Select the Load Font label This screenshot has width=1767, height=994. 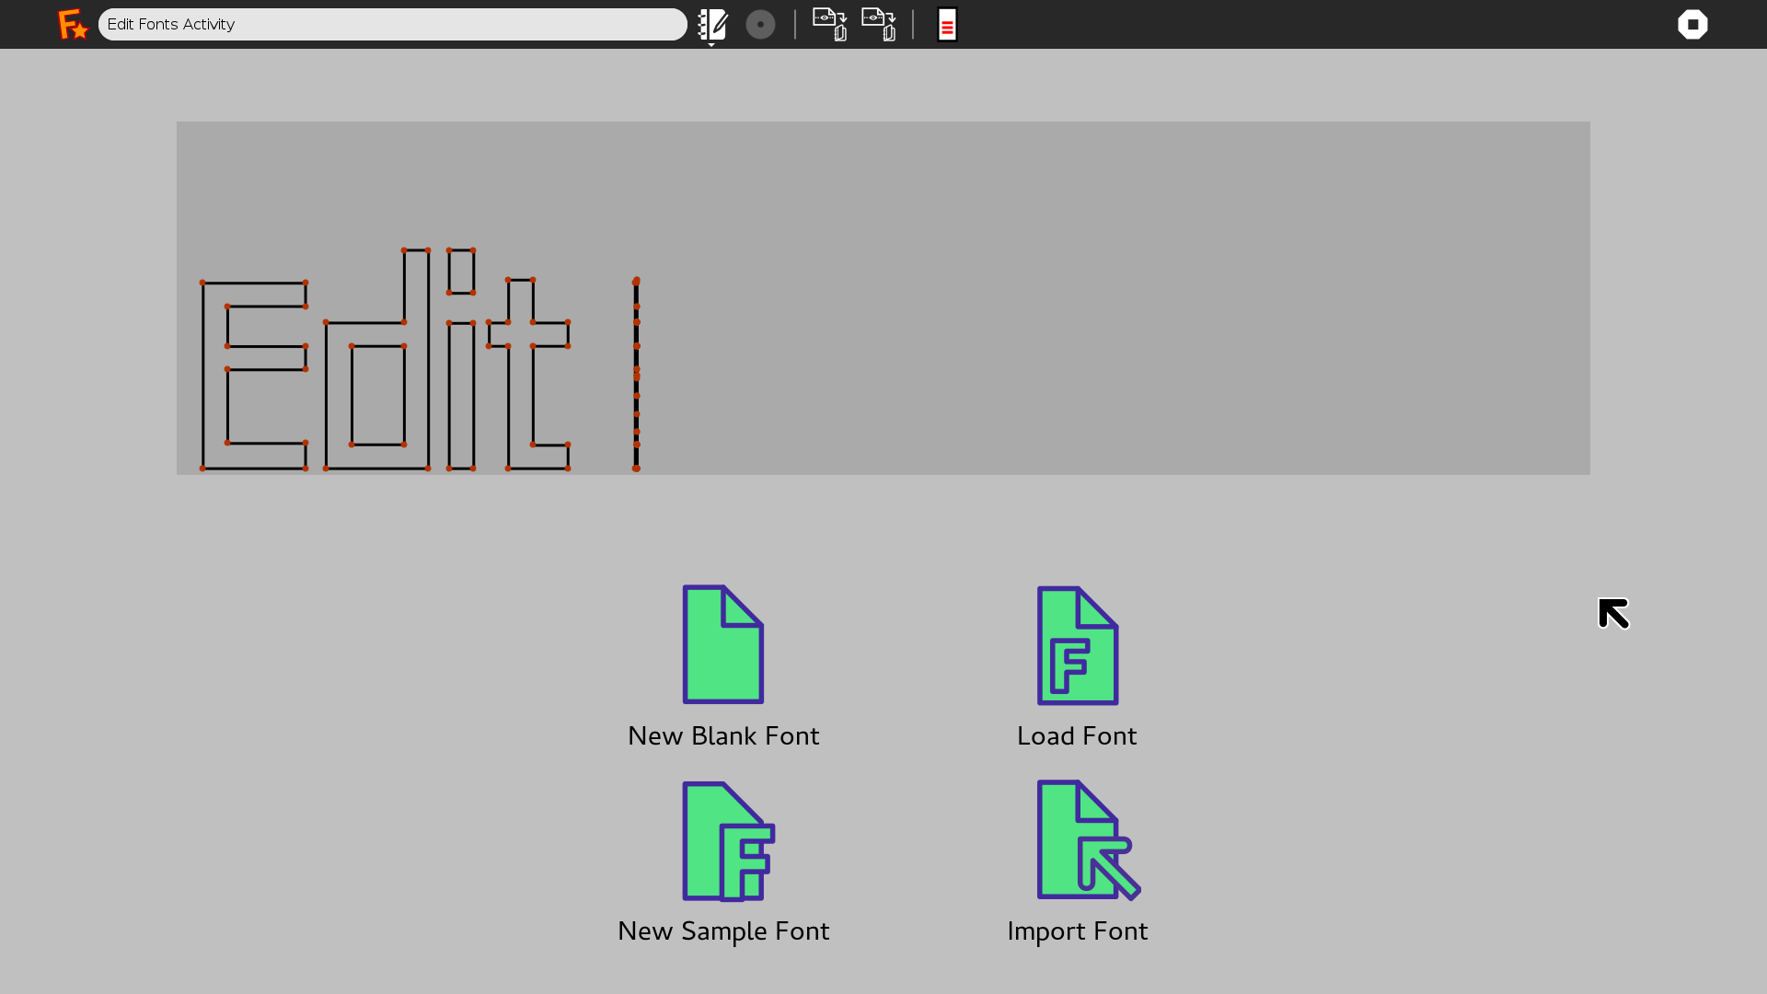point(1077,736)
